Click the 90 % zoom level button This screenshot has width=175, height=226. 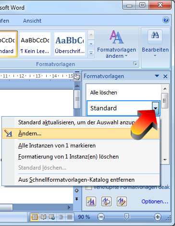(x=84, y=217)
